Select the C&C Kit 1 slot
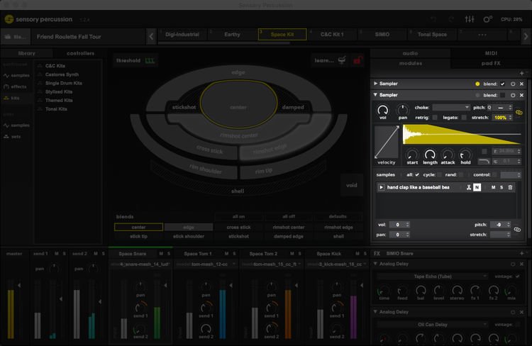Image resolution: width=532 pixels, height=346 pixels. coord(332,35)
